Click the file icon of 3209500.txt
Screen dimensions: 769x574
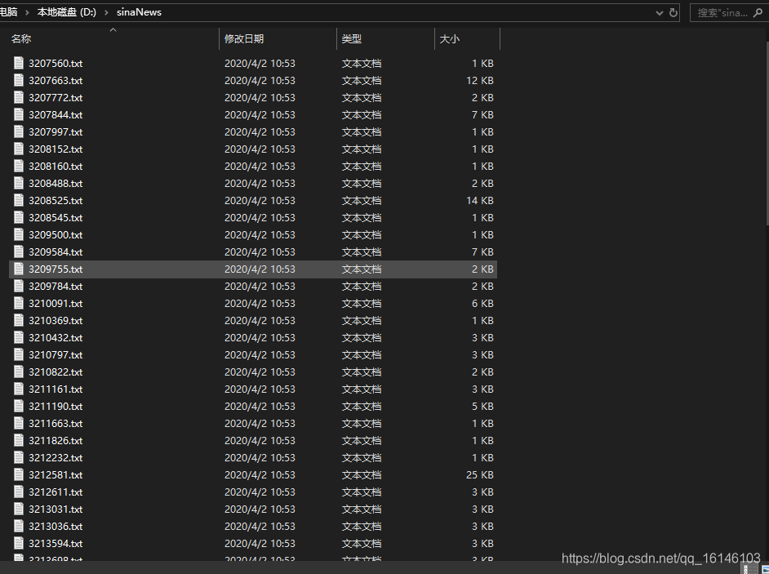[19, 234]
